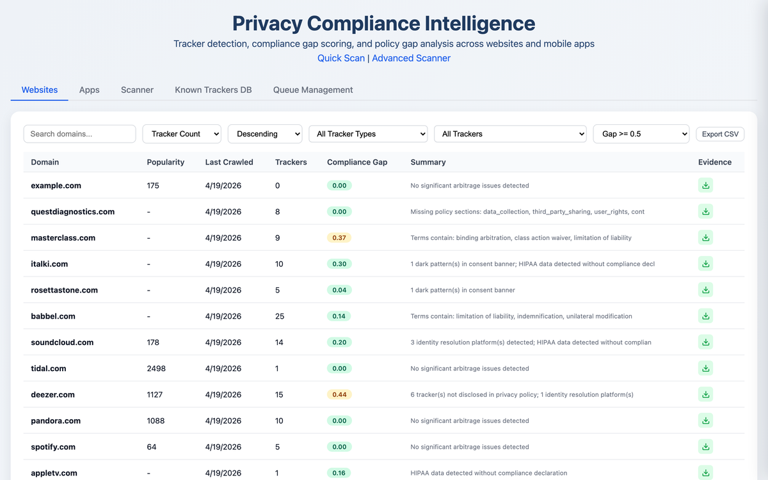Image resolution: width=768 pixels, height=480 pixels.
Task: Download evidence for deezer.com
Action: 705,394
